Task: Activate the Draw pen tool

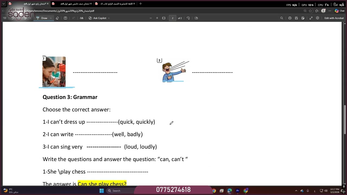Action: 42,18
